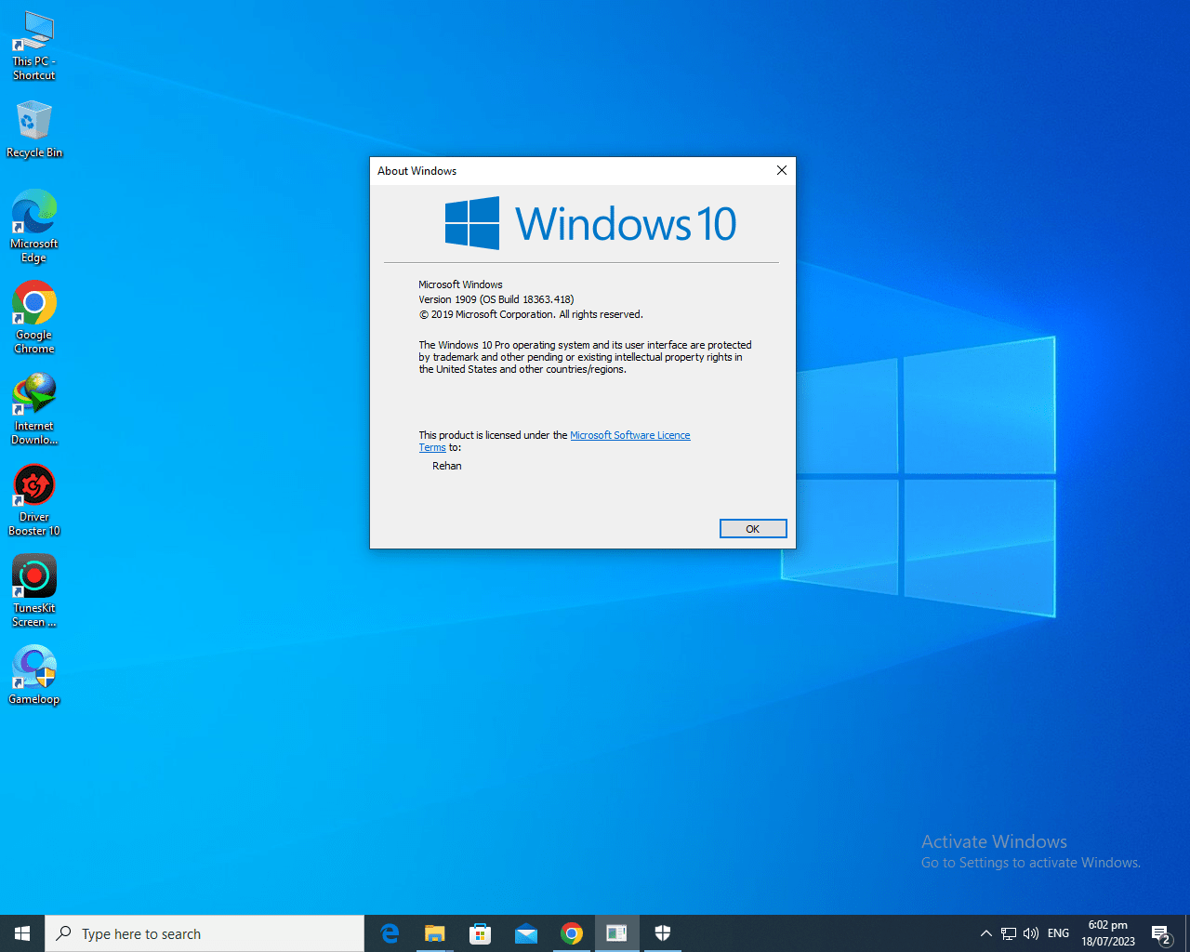Open Windows Security from taskbar
The height and width of the screenshot is (952, 1190).
click(x=663, y=933)
